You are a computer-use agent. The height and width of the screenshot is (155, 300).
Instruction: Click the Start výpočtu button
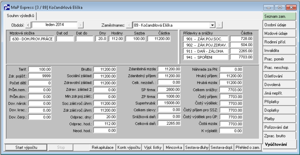coord(26,148)
